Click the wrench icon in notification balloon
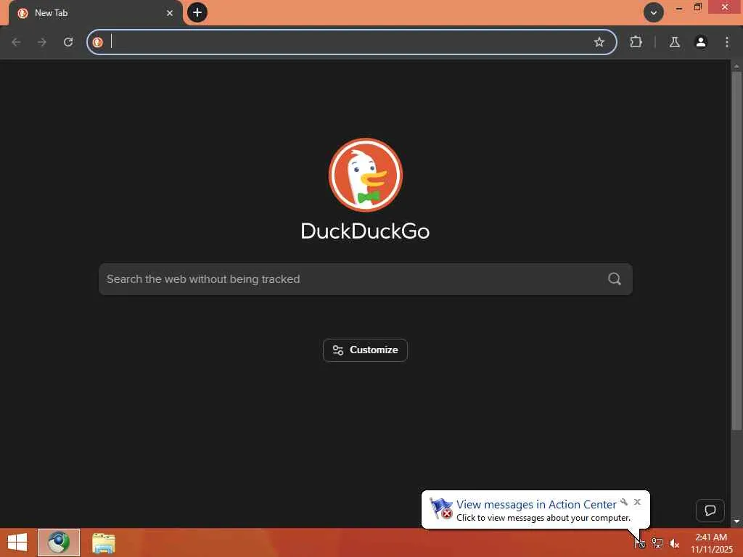Image resolution: width=743 pixels, height=557 pixels. pos(624,502)
